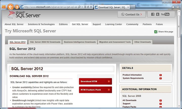Screen dimensions: 182x109
Task: Click the scrollbar up arrow
Action: pyautogui.click(x=179, y=12)
